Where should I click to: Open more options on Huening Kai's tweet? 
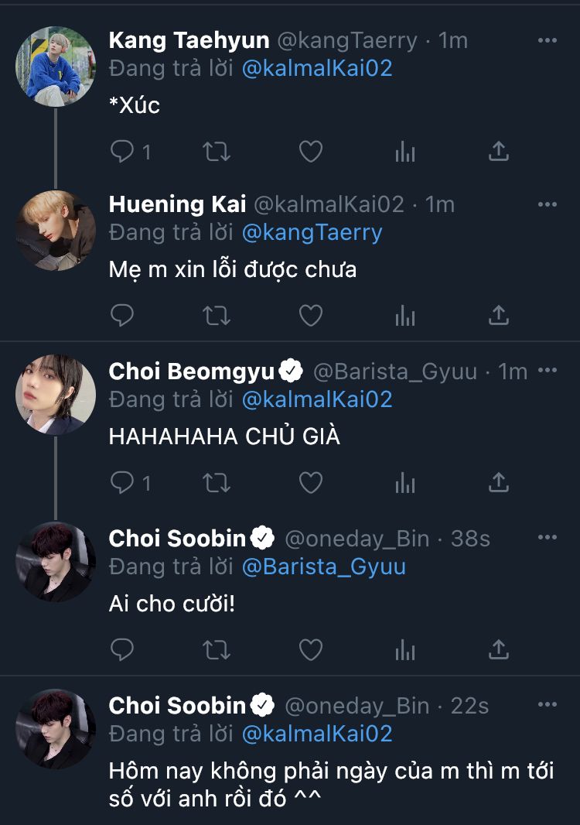click(x=548, y=204)
